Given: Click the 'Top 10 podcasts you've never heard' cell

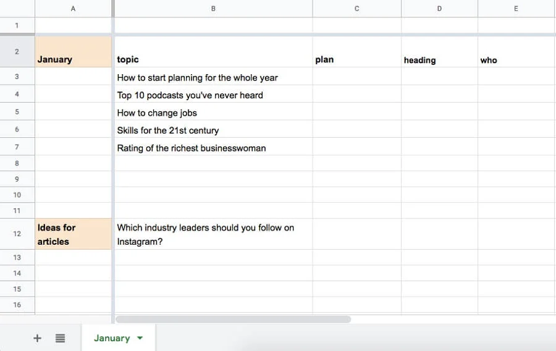Looking at the screenshot, I should [x=213, y=95].
